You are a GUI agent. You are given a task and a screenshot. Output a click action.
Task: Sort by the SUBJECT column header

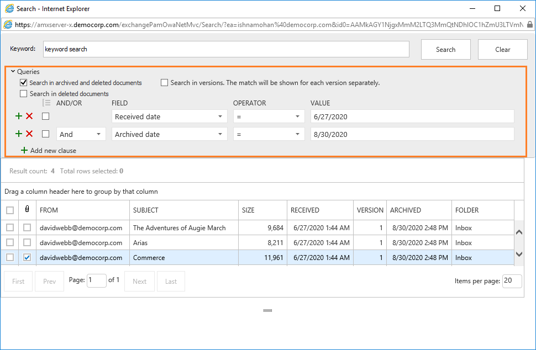pyautogui.click(x=146, y=210)
